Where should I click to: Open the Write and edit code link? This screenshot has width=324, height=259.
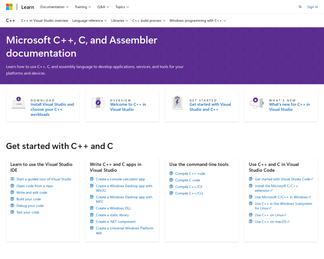coord(32,193)
